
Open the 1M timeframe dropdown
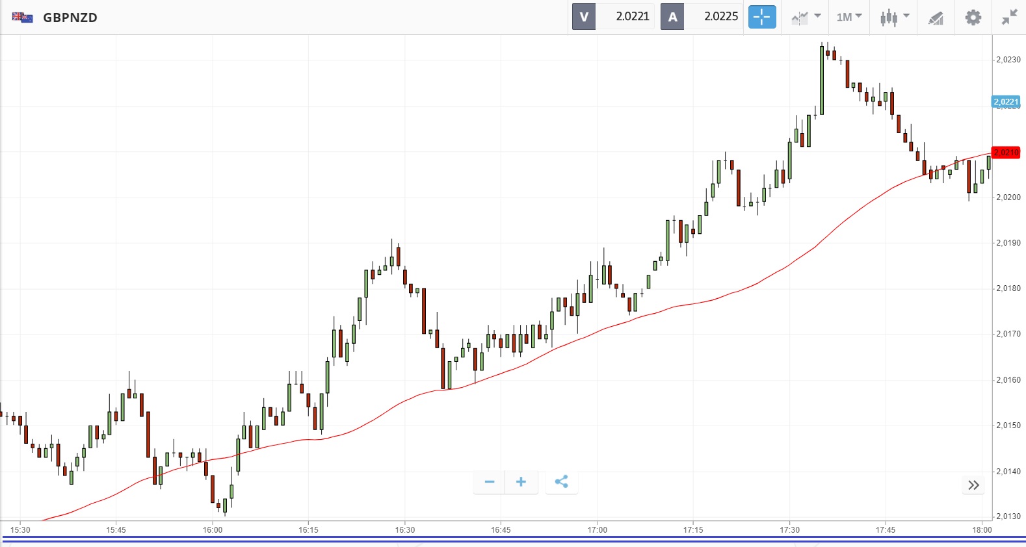tap(848, 17)
